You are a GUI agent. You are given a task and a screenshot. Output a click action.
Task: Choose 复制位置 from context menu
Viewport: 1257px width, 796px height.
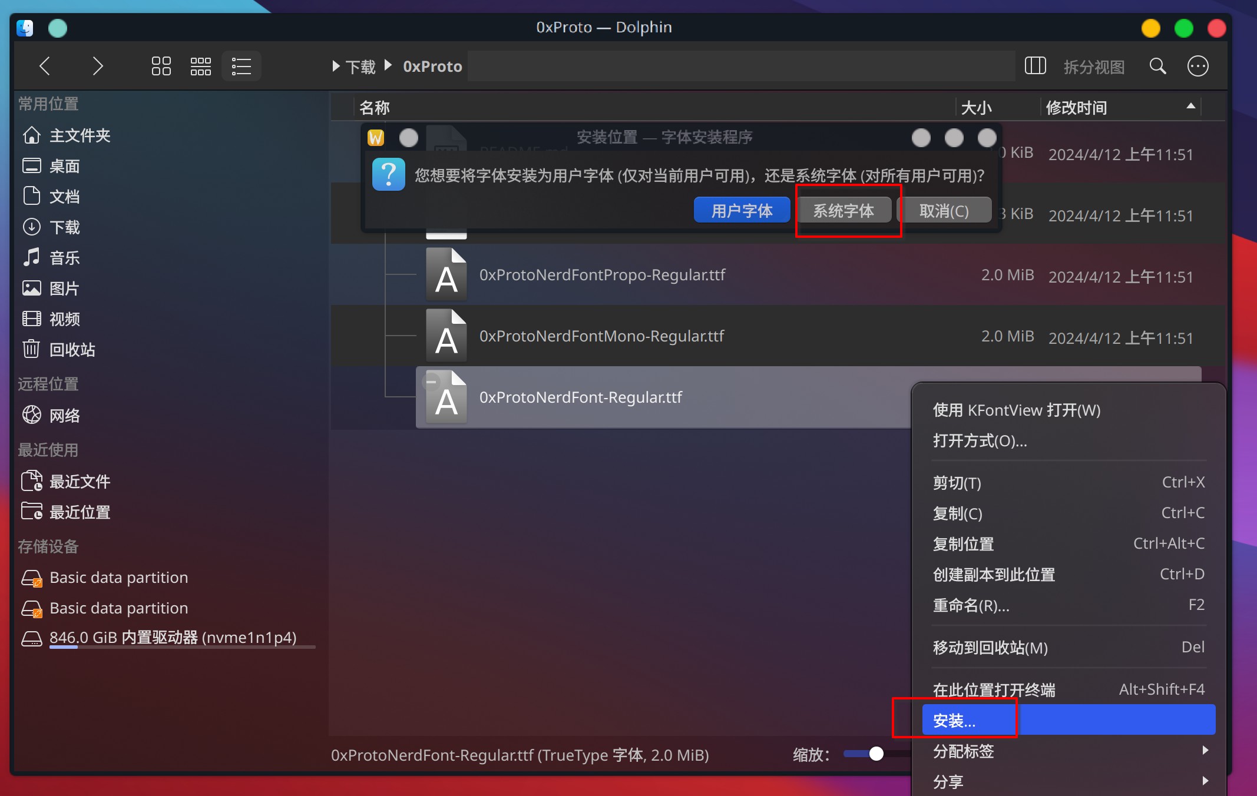pyautogui.click(x=1069, y=544)
